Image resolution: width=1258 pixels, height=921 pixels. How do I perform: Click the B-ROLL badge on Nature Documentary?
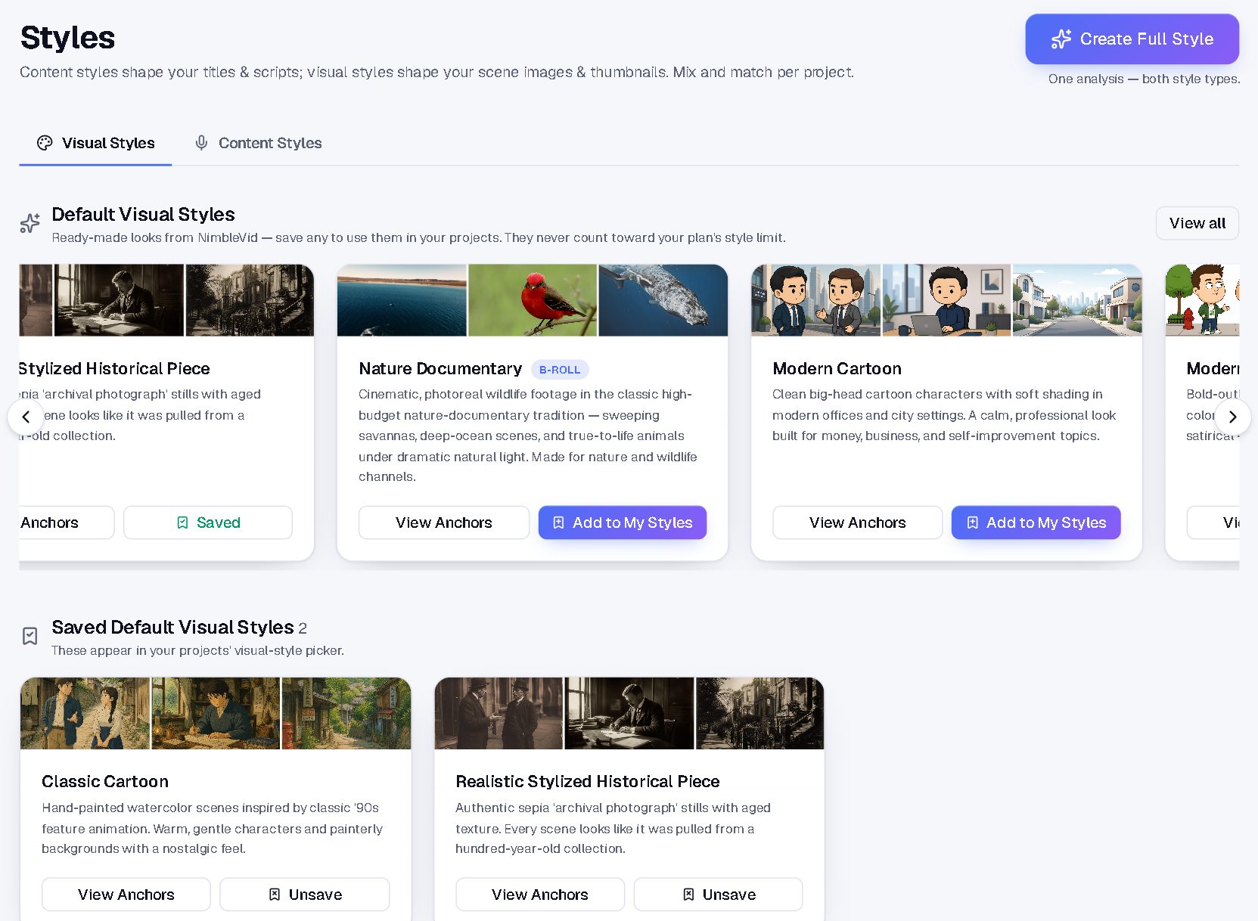point(560,370)
